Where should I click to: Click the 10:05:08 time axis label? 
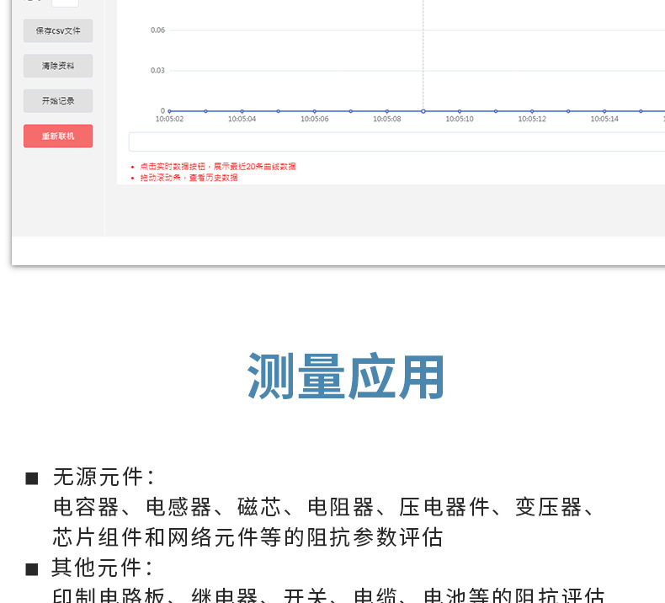point(387,120)
